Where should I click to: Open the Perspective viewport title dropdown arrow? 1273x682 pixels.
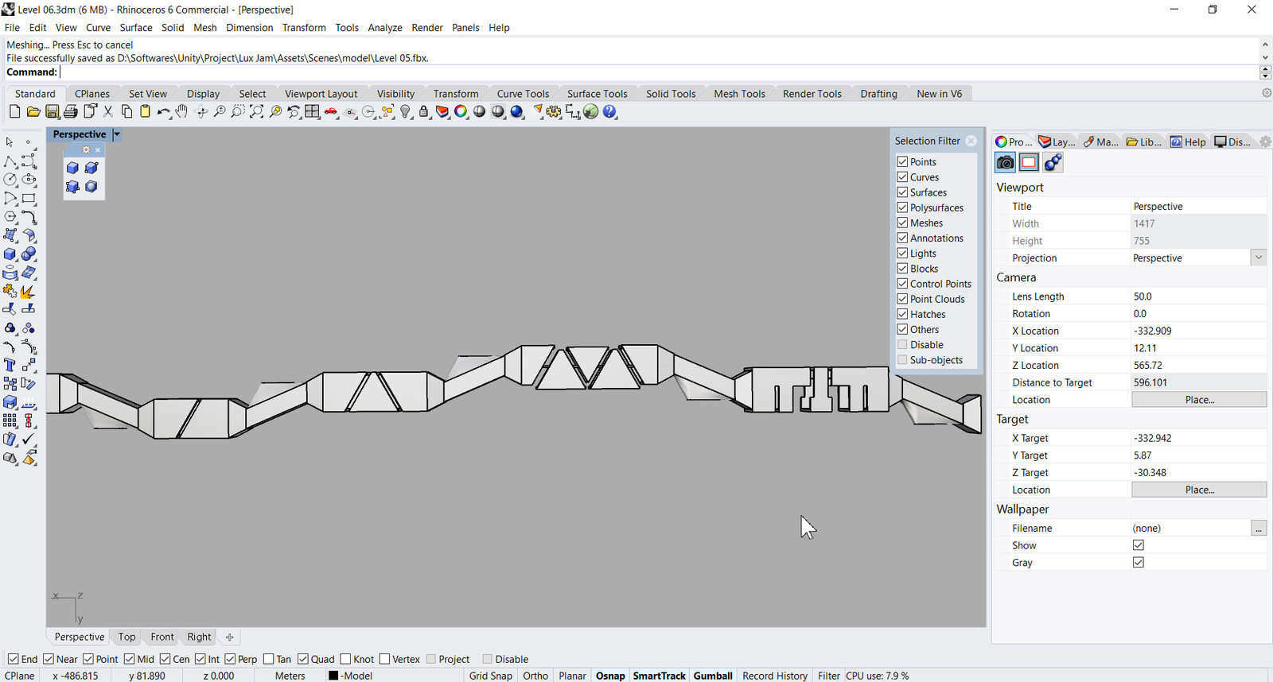pyautogui.click(x=117, y=134)
